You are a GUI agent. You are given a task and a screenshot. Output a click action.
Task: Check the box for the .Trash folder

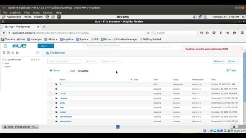tap(50, 94)
